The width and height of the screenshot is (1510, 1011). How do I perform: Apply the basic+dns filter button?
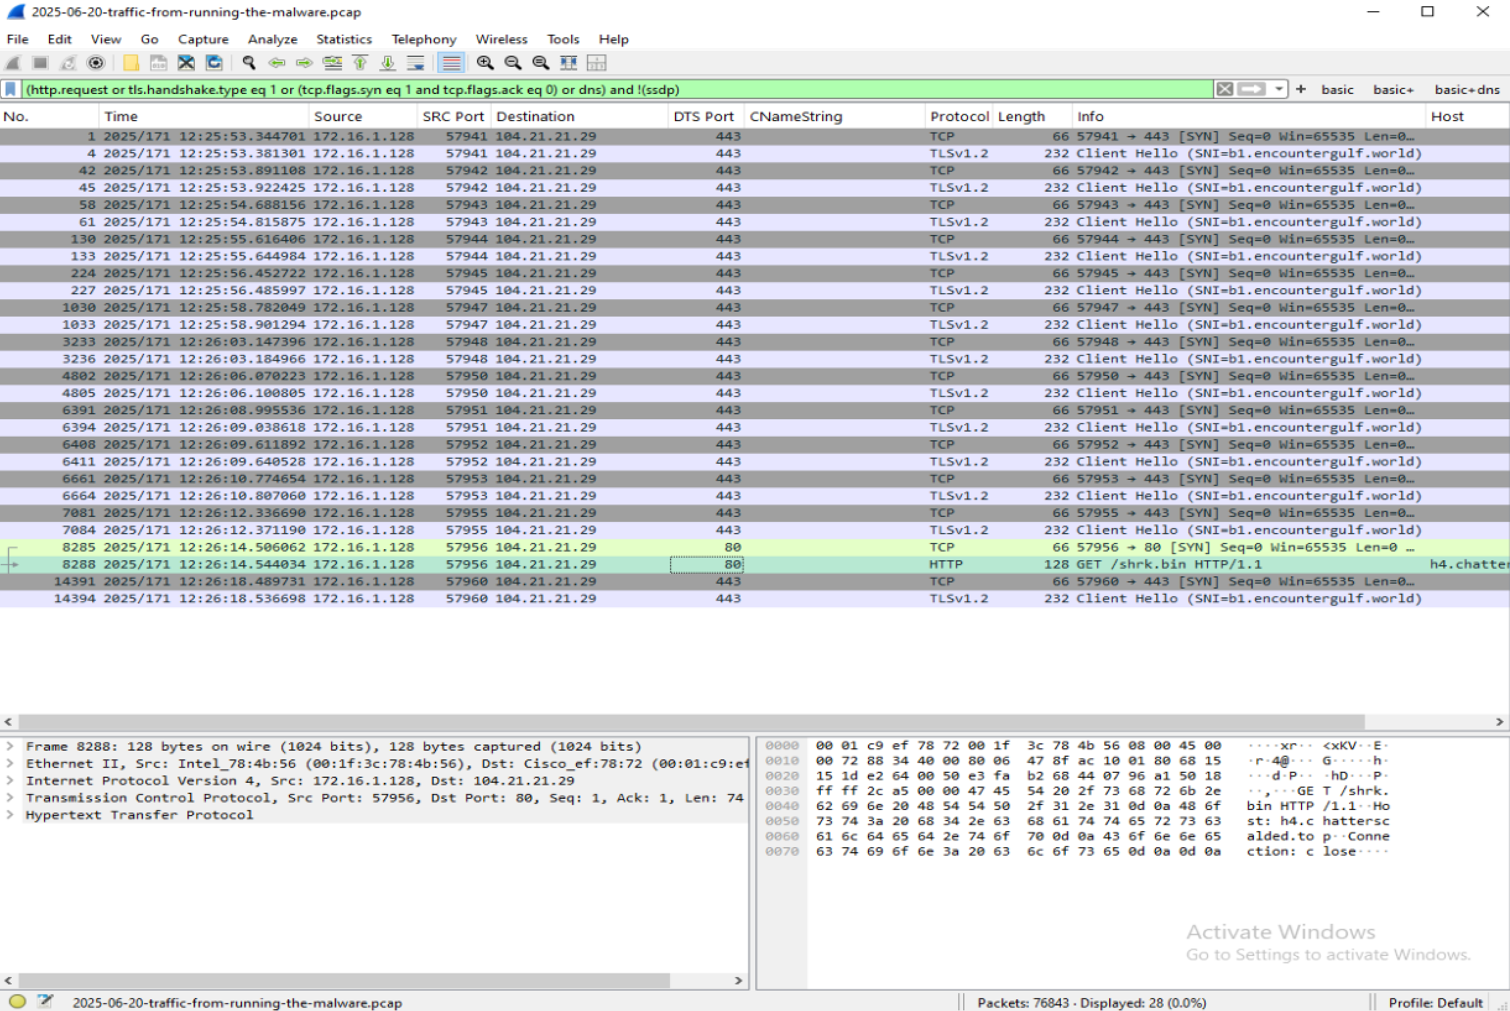pos(1467,89)
